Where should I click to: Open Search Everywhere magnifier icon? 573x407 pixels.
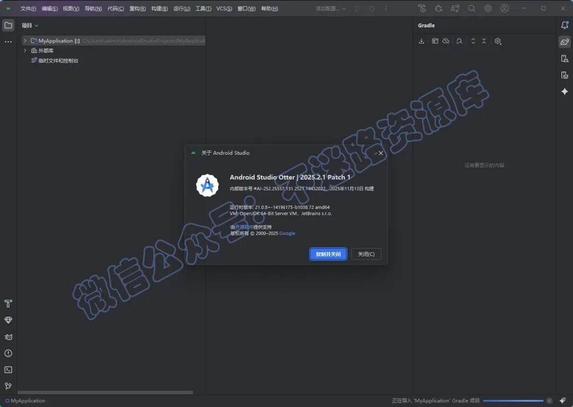pyautogui.click(x=472, y=8)
